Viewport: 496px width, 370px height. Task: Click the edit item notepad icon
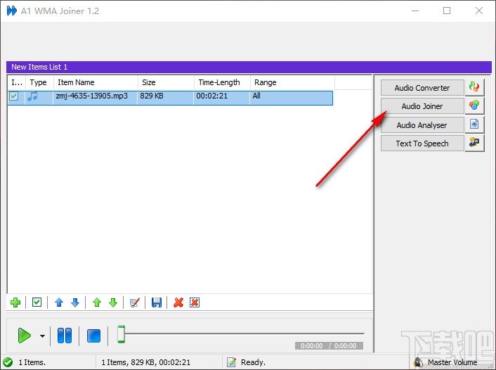pyautogui.click(x=135, y=302)
